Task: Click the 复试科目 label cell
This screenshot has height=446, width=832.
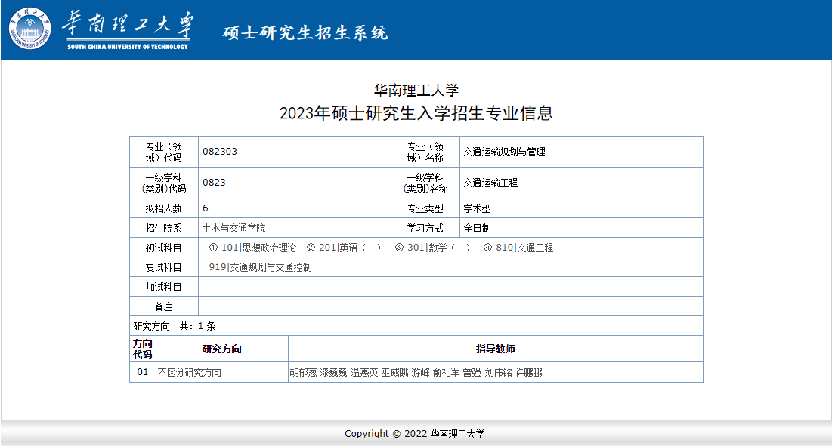Action: coord(164,267)
